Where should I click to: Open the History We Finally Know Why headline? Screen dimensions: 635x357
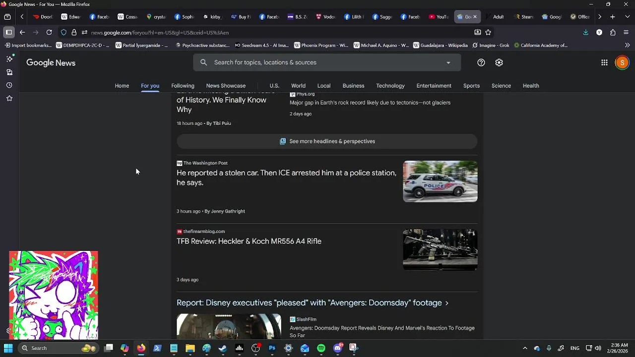pyautogui.click(x=226, y=102)
